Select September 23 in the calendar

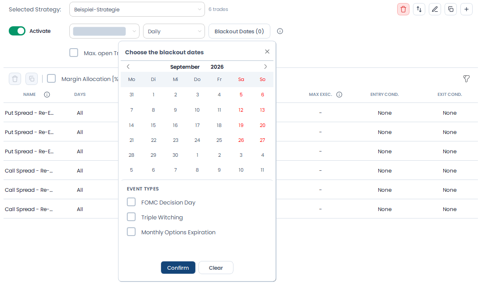(176, 140)
